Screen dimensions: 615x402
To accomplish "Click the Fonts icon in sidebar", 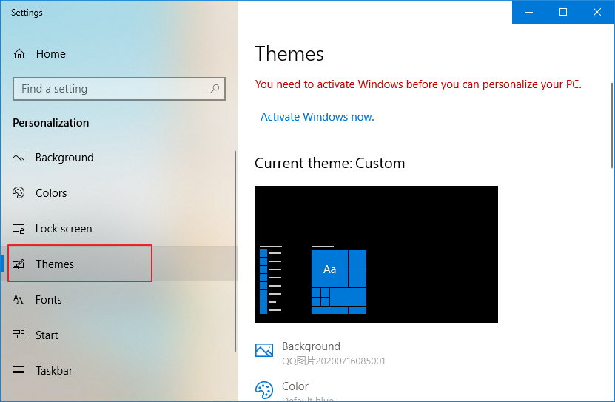I will pos(19,300).
